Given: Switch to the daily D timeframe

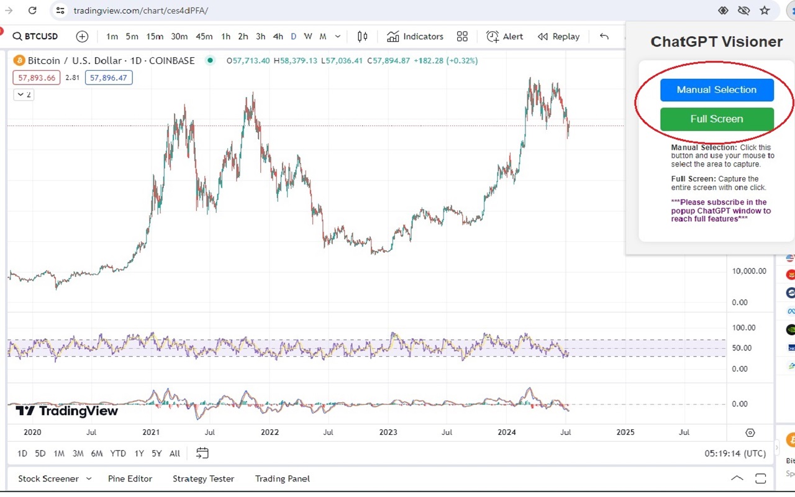Looking at the screenshot, I should point(294,37).
